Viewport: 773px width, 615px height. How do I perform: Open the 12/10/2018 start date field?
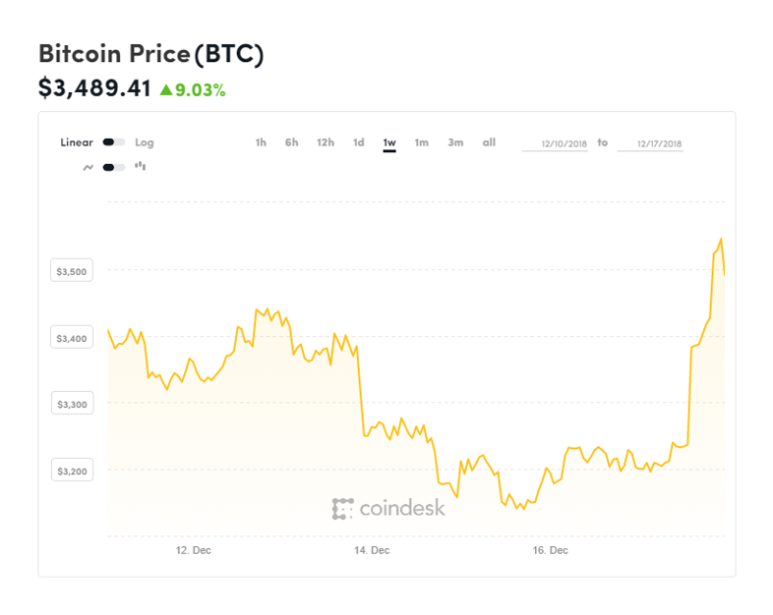coord(555,143)
